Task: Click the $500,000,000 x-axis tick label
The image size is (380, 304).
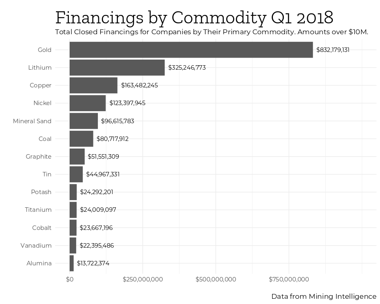Action: pos(216,279)
